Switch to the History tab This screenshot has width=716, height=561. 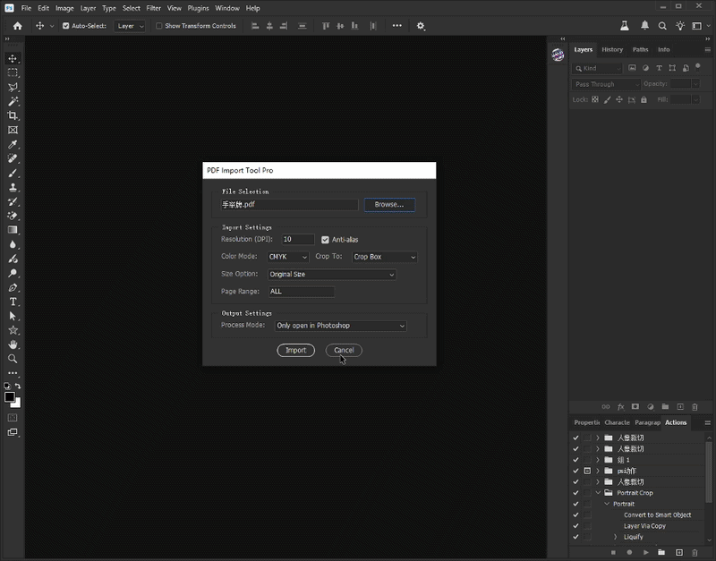click(x=612, y=49)
